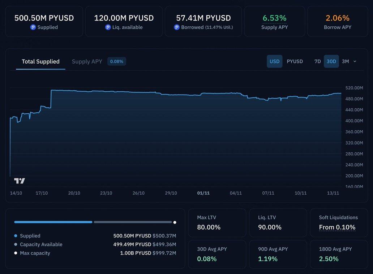Switch chart denomination to PYUSD
Image resolution: width=373 pixels, height=274 pixels.
(295, 61)
